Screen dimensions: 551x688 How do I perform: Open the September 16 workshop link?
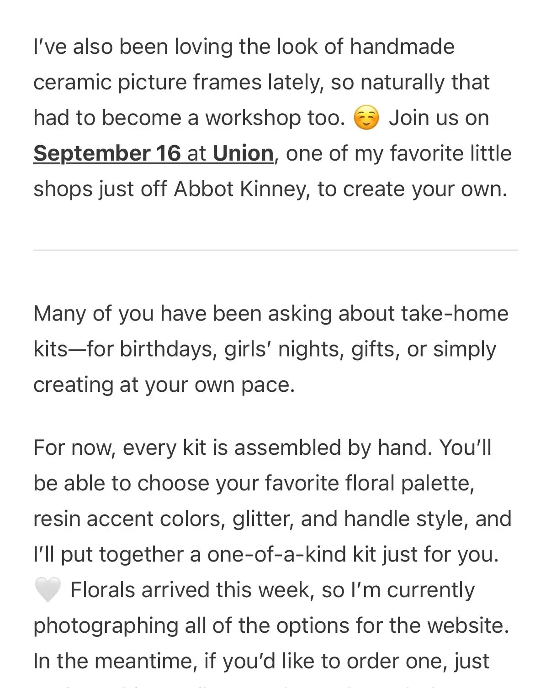point(107,153)
